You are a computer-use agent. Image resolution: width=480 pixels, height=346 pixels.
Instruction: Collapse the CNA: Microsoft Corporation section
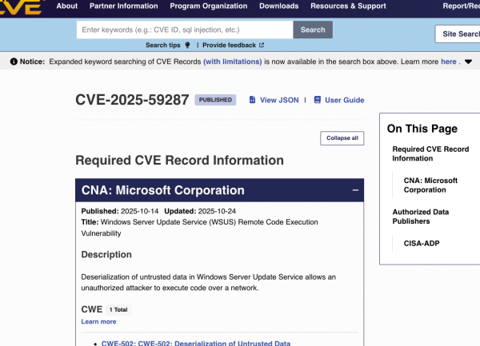tap(355, 190)
